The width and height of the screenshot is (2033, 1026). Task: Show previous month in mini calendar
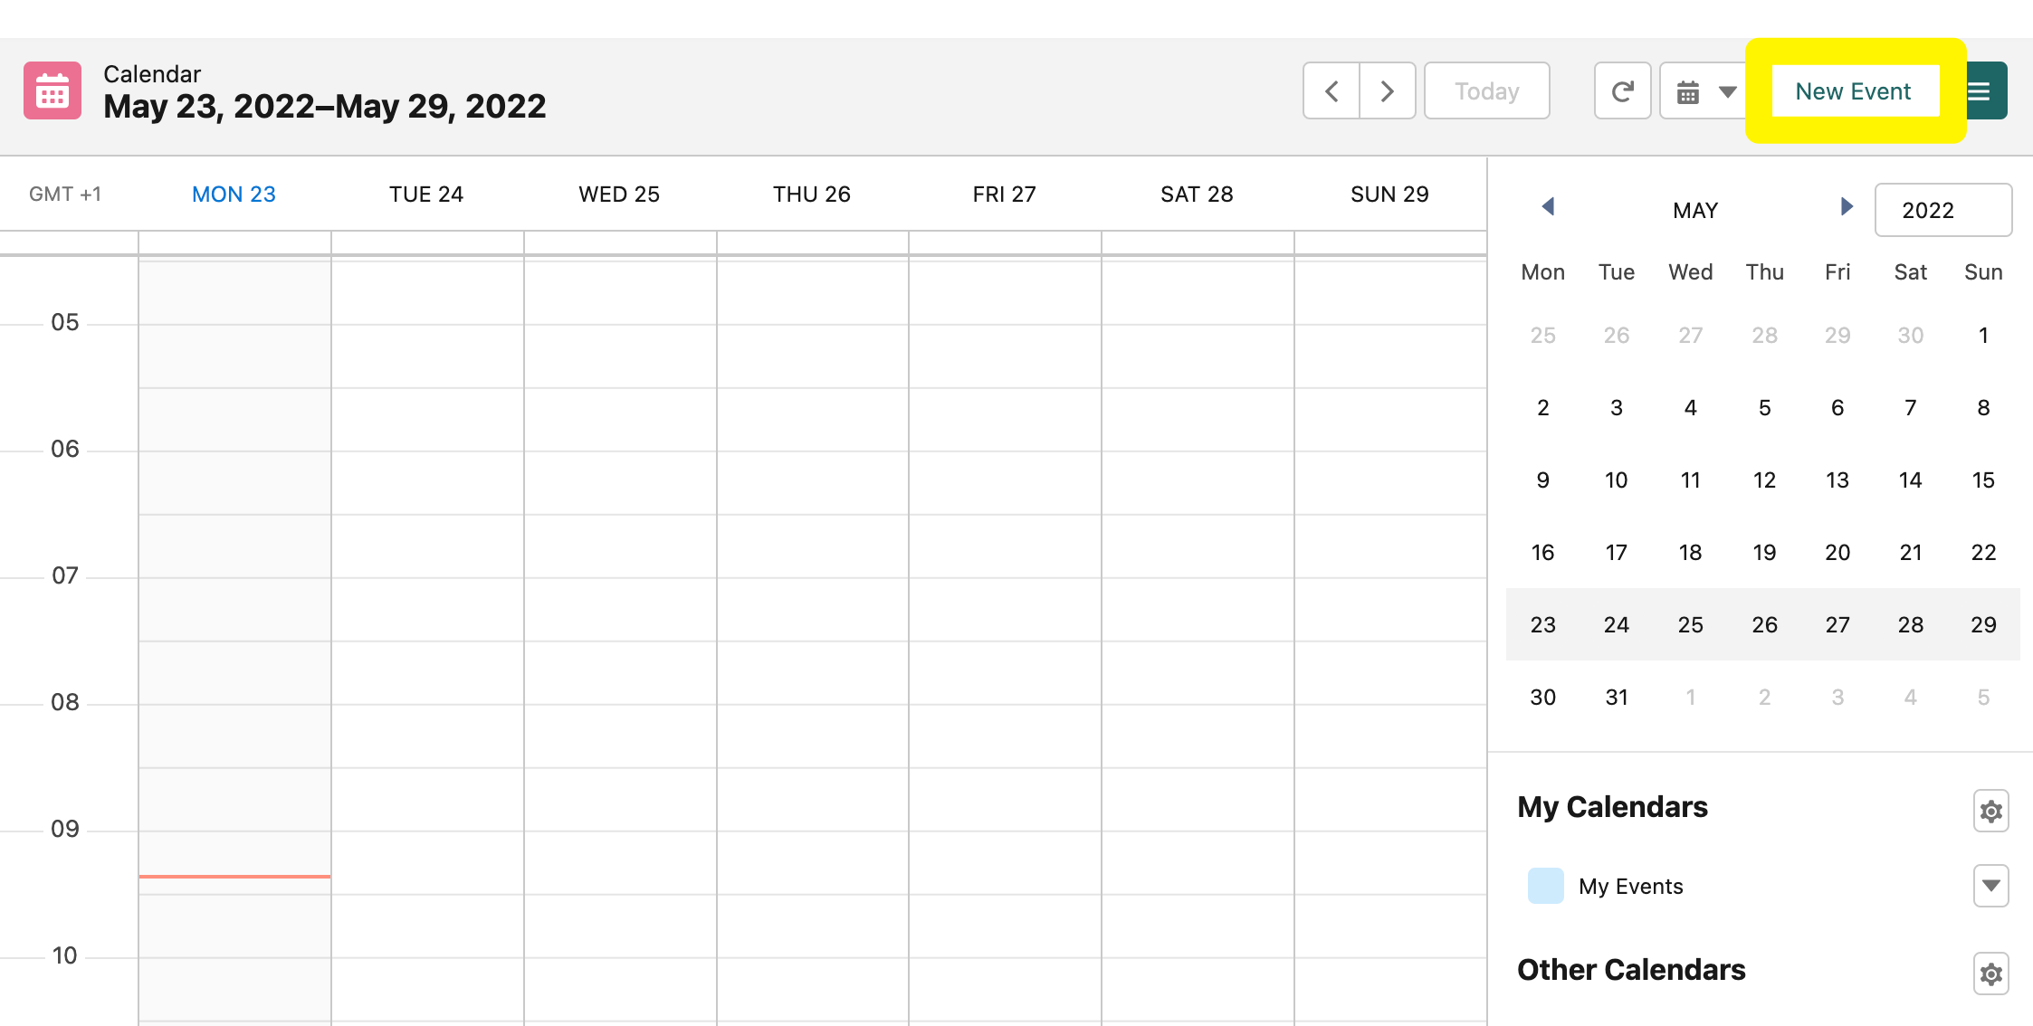tap(1548, 207)
